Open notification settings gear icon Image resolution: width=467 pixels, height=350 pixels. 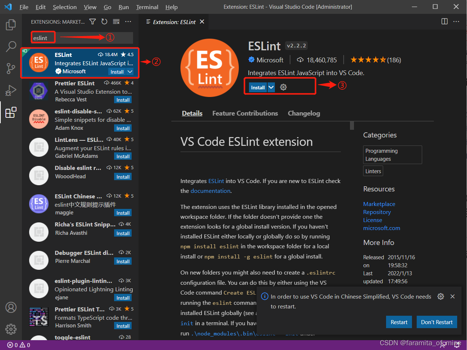441,296
